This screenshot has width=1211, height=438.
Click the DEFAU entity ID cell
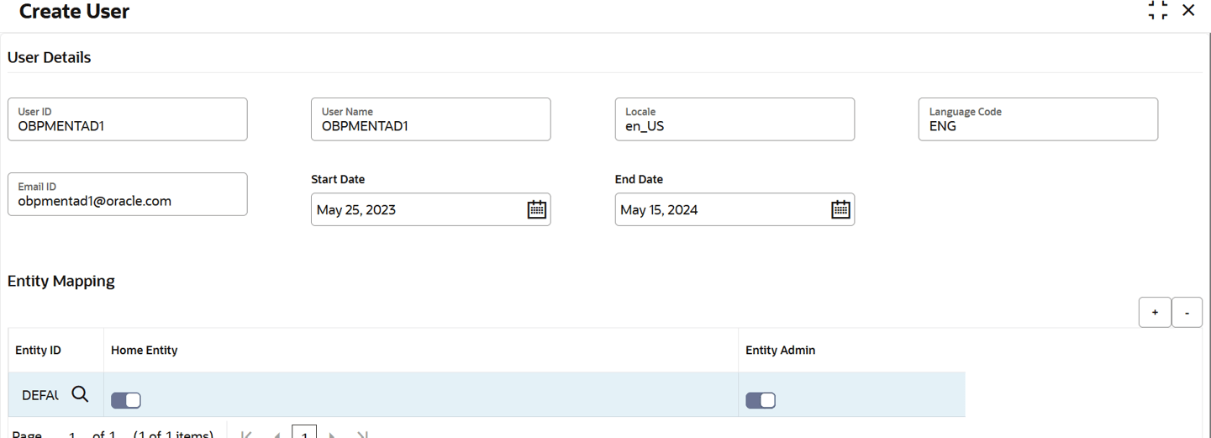(x=40, y=395)
